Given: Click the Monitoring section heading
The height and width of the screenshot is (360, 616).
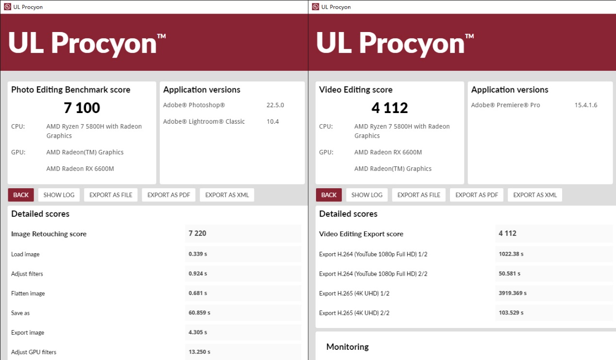Looking at the screenshot, I should coord(347,347).
